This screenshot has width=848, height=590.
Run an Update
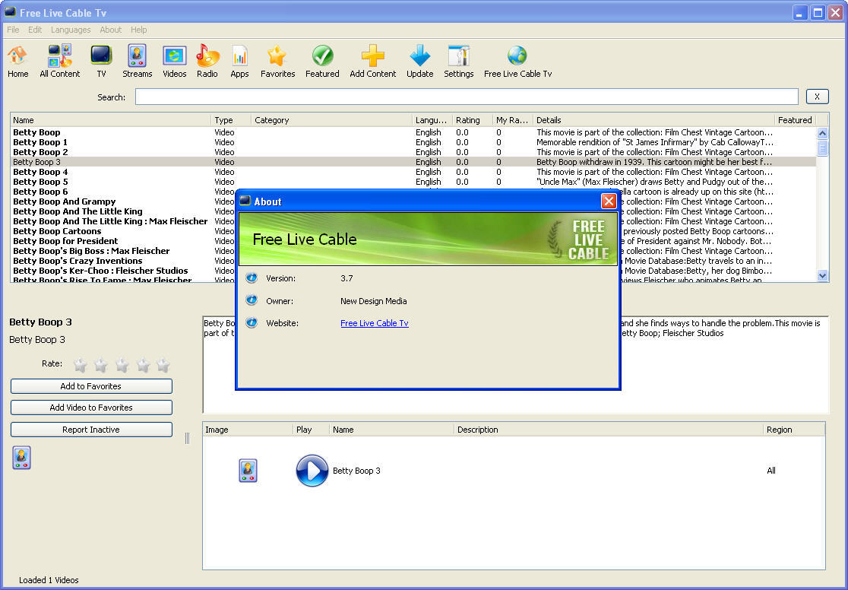419,61
